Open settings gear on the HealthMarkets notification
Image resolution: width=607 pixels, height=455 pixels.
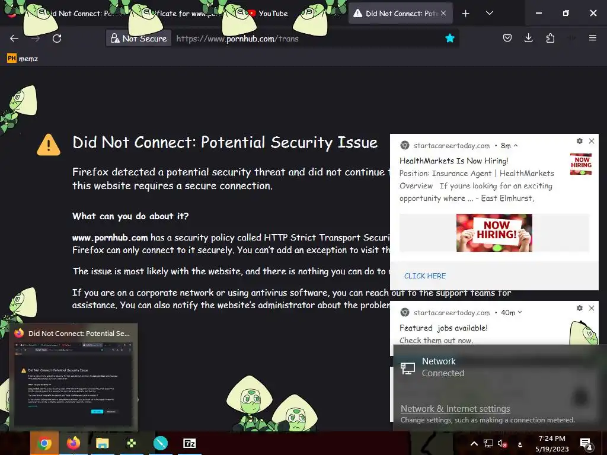tap(580, 141)
